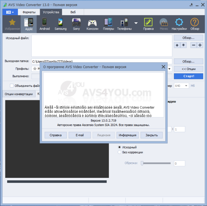Select the Apple devices icon
This screenshot has width=207, height=206.
[x=29, y=24]
